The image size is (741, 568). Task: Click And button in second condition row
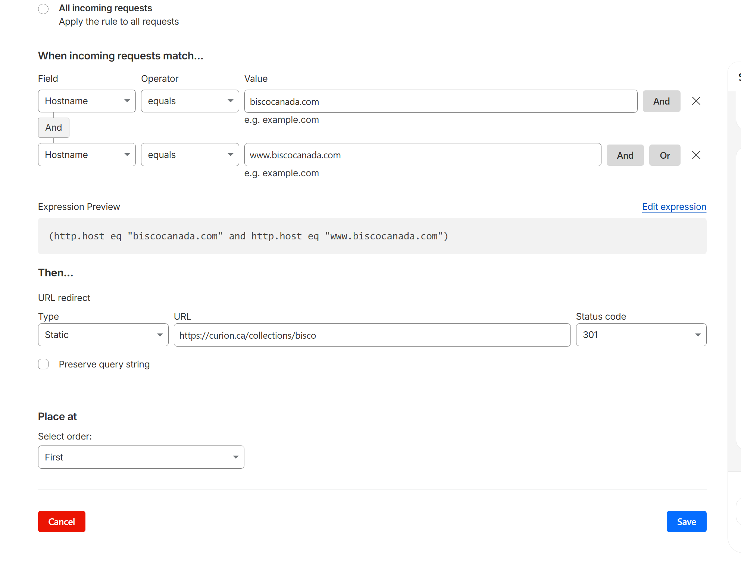625,155
